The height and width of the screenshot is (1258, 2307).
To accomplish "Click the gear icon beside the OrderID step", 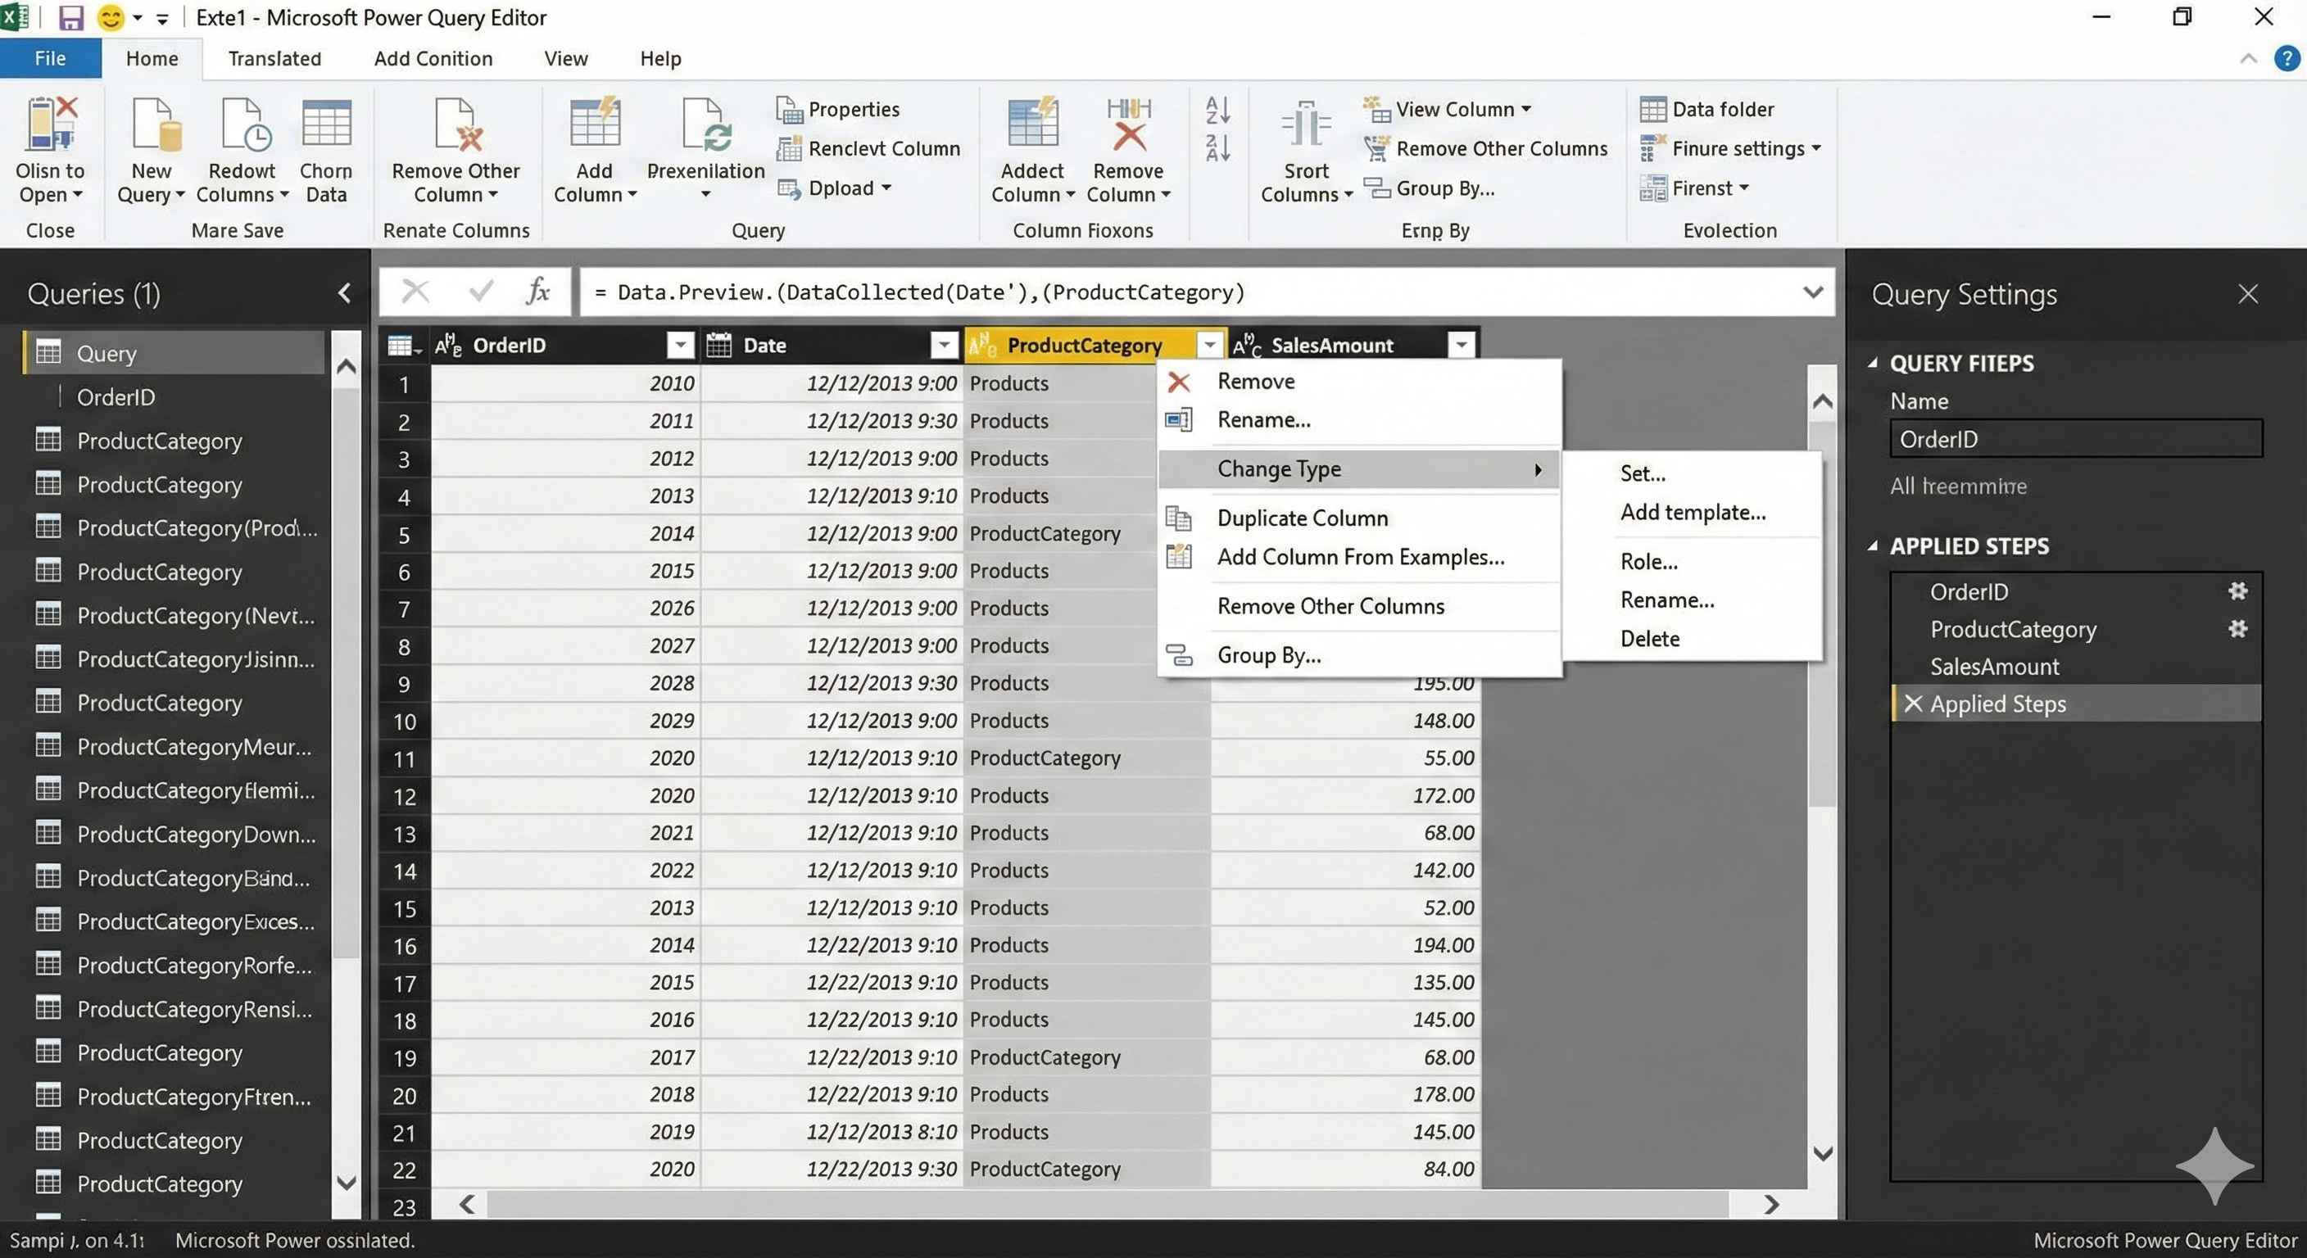I will tap(2237, 591).
